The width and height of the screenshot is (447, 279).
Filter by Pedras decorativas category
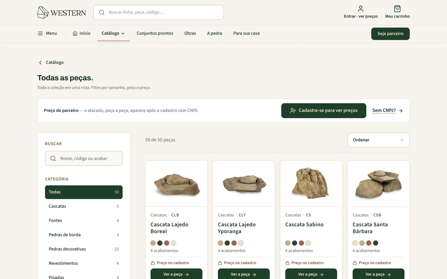tap(84, 249)
